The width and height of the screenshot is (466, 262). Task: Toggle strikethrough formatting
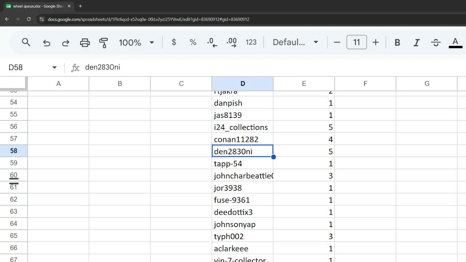pyautogui.click(x=436, y=43)
